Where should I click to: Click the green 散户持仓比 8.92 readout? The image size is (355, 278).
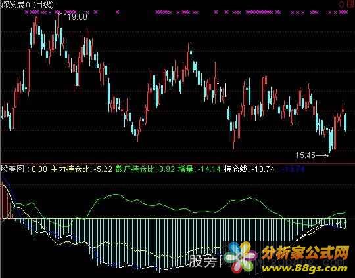coord(145,169)
